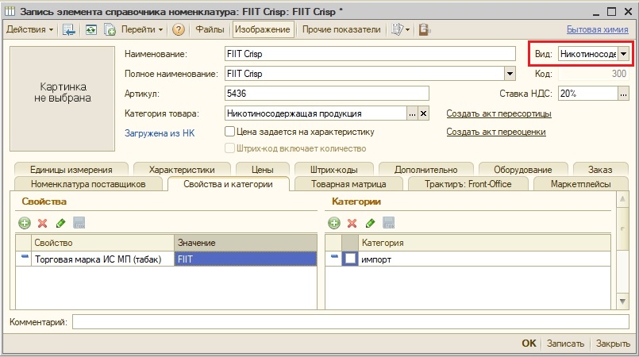Viewport: 639px width, 357px height.
Task: Click the Закрыть button
Action: pyautogui.click(x=613, y=344)
